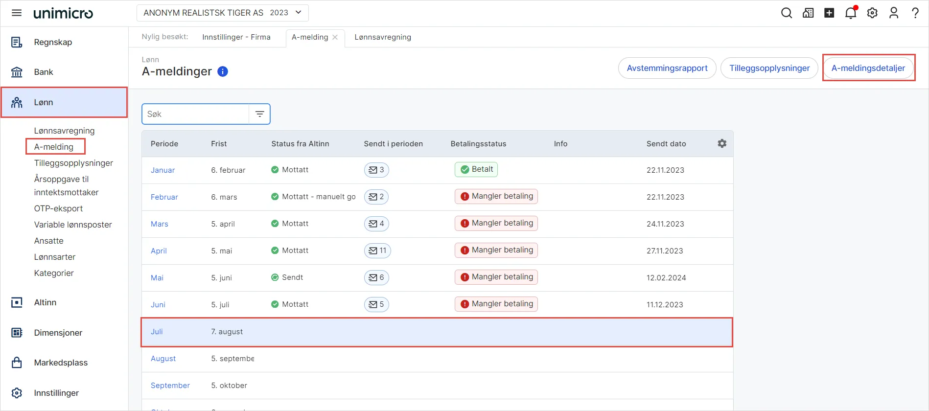This screenshot has height=411, width=929.
Task: Open the plus quick-create icon
Action: (x=829, y=13)
